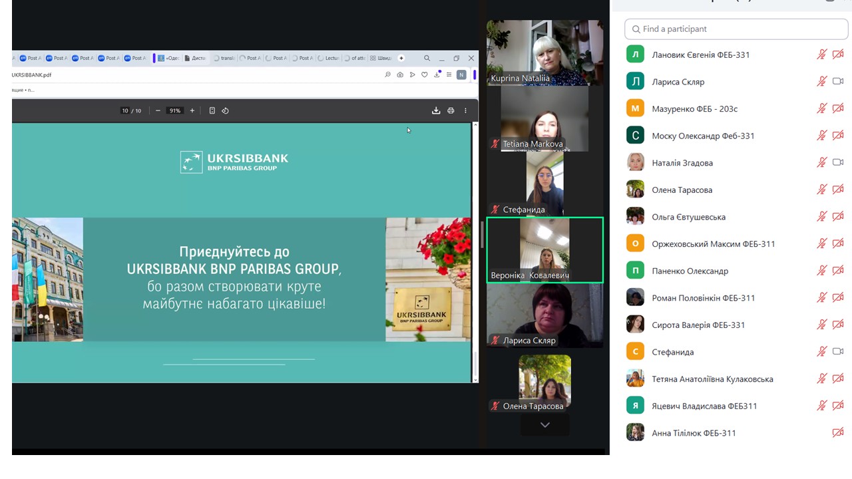Viewport: 852px width, 479px height.
Task: Click the browser snapshot camera icon
Action: (400, 75)
